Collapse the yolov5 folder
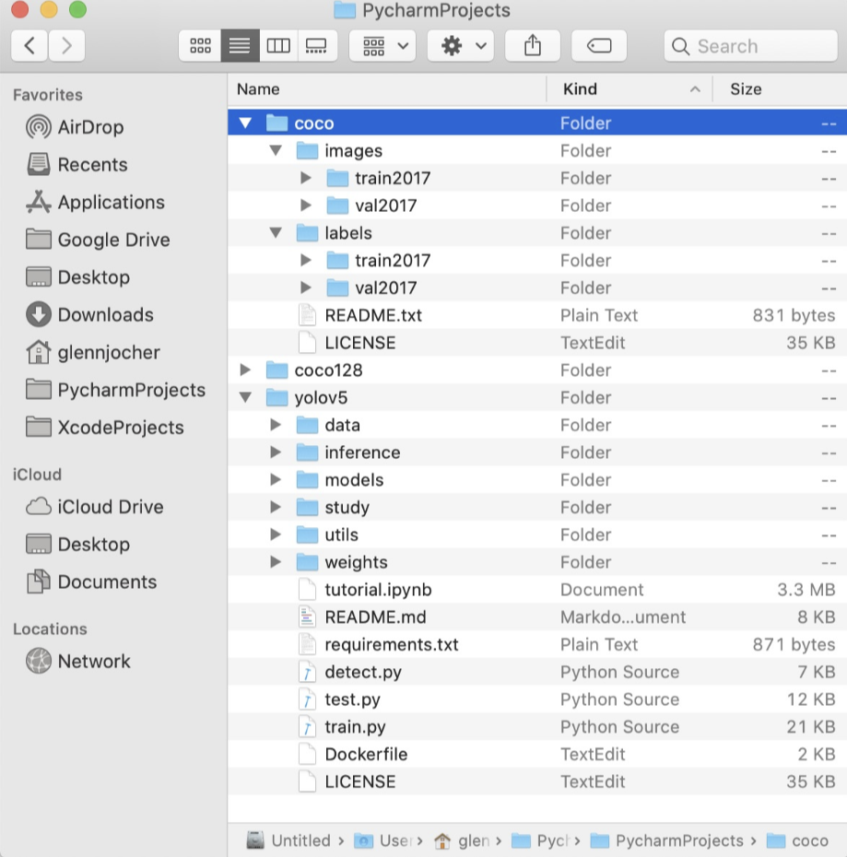Viewport: 847px width, 857px height. 245,398
